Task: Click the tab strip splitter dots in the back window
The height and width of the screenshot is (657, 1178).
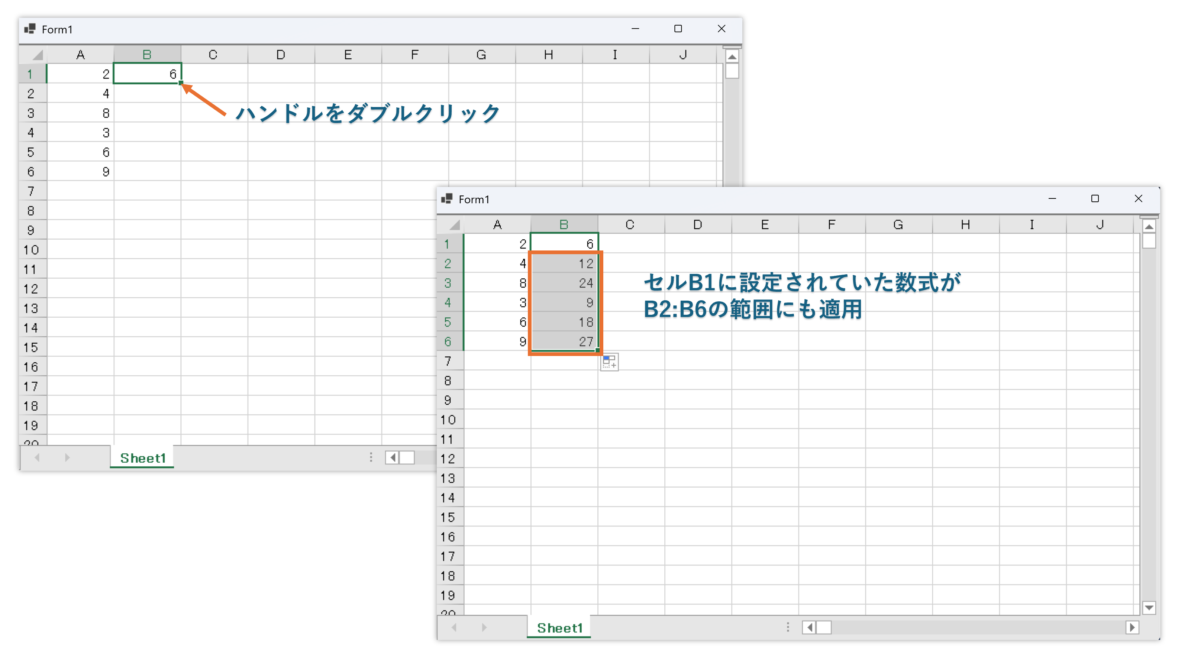Action: pyautogui.click(x=371, y=457)
